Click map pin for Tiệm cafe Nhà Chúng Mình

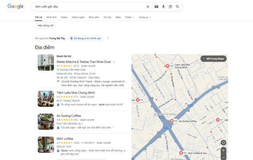(168, 66)
